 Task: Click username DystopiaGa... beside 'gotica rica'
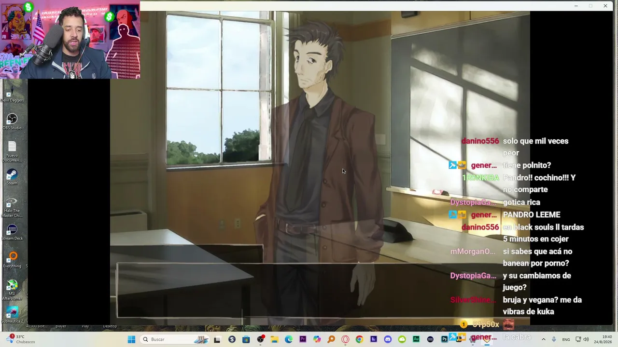coord(473,202)
